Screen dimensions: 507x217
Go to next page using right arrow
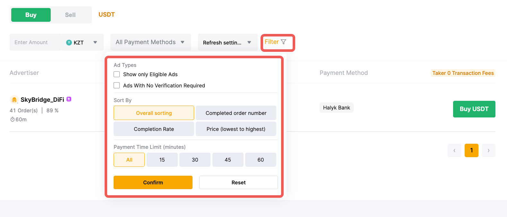[488, 150]
